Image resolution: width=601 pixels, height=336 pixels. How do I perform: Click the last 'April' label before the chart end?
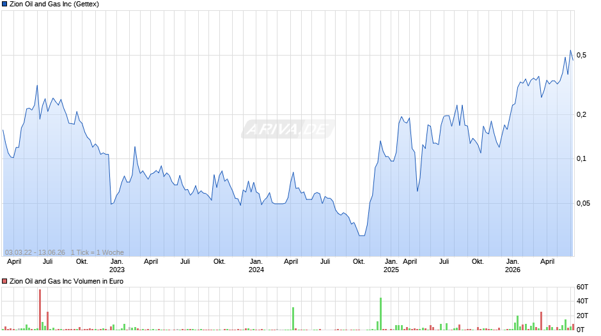(547, 262)
